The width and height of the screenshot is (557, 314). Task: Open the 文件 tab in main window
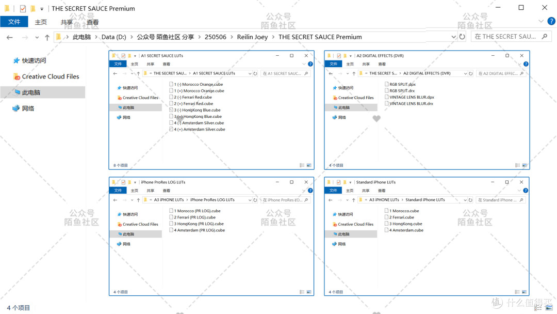(x=14, y=22)
